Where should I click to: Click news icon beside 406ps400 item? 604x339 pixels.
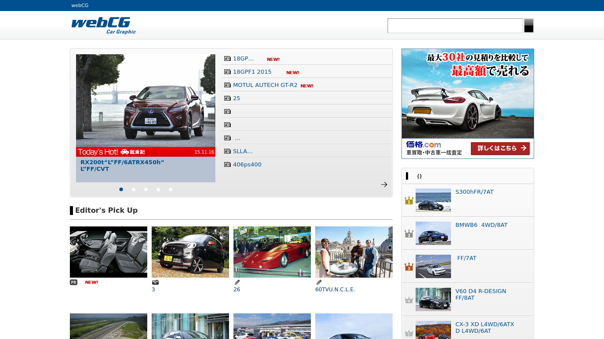tap(227, 165)
